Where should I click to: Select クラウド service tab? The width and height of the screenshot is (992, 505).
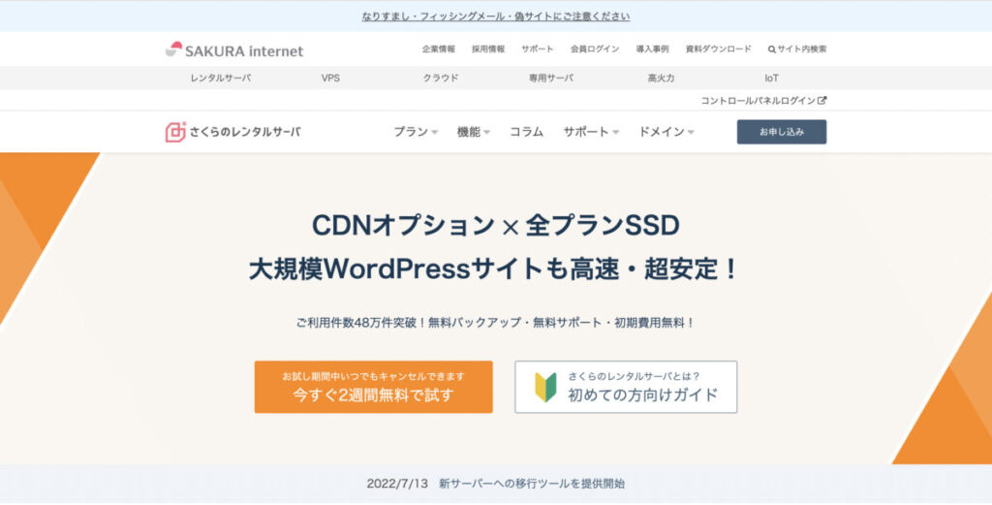(x=441, y=78)
